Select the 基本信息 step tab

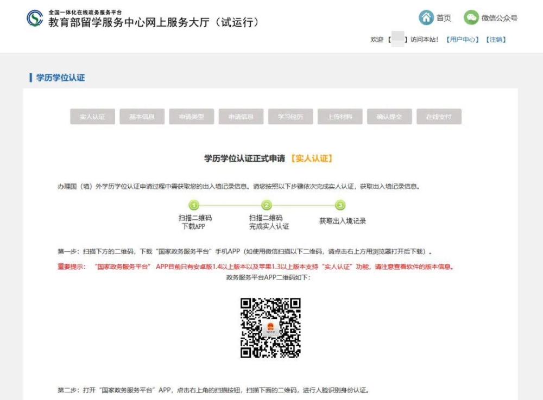(142, 117)
